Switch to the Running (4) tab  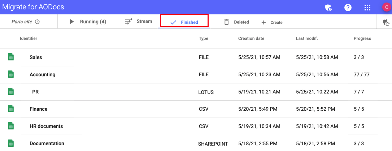[87, 22]
